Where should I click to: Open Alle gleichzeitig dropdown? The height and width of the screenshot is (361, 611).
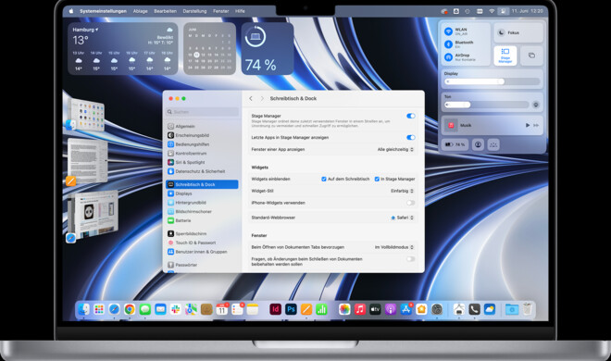[395, 150]
